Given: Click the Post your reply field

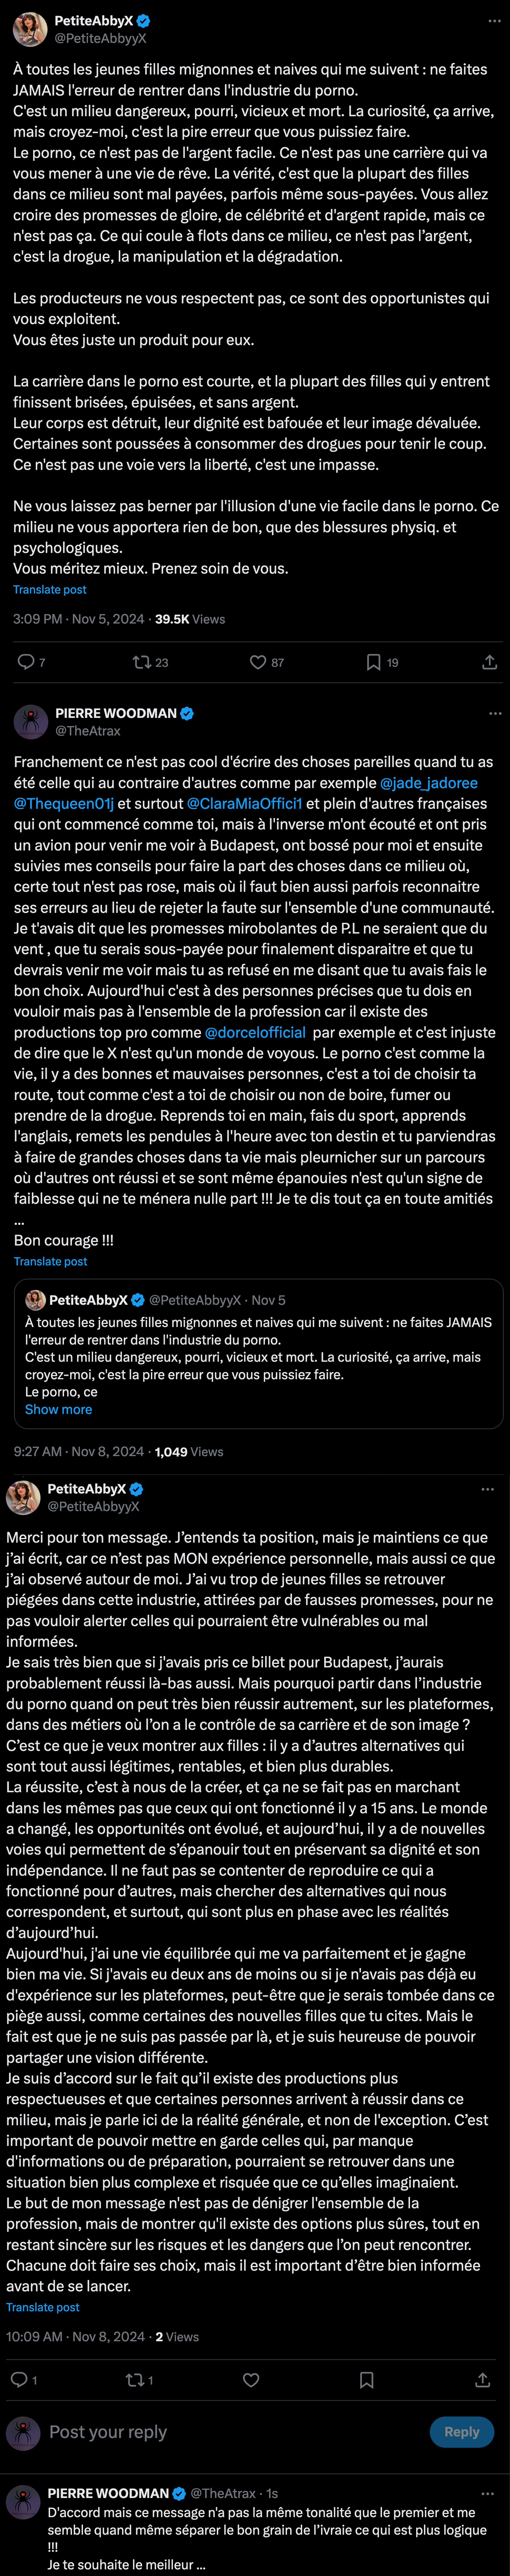Looking at the screenshot, I should click(230, 2432).
